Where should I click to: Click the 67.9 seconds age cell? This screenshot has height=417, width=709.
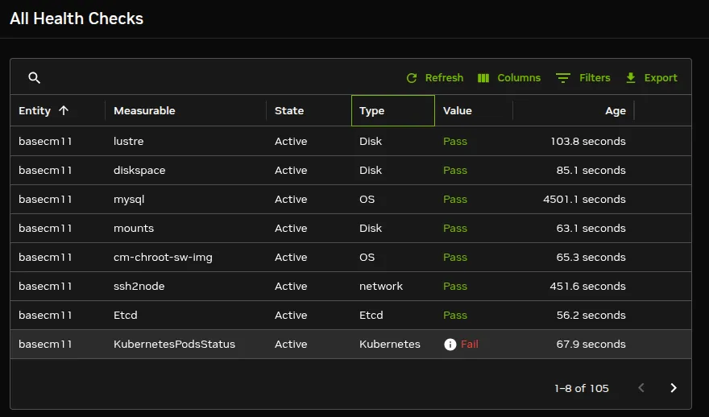click(x=591, y=344)
